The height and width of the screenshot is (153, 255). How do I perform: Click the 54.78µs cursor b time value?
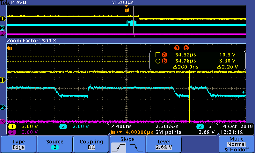point(186,61)
